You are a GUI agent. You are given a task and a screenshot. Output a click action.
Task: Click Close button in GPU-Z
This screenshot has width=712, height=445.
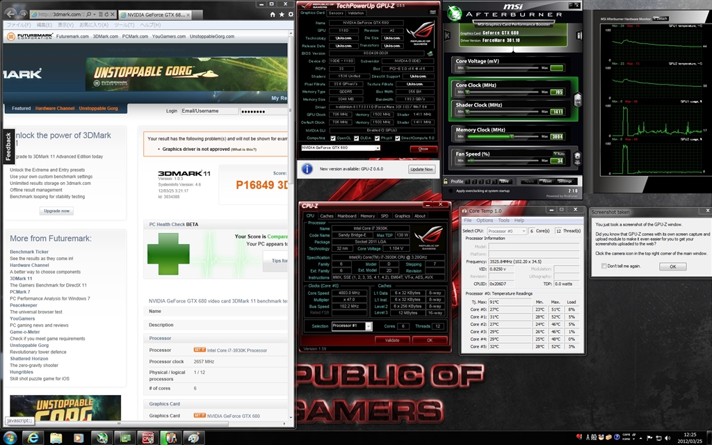[x=423, y=149]
